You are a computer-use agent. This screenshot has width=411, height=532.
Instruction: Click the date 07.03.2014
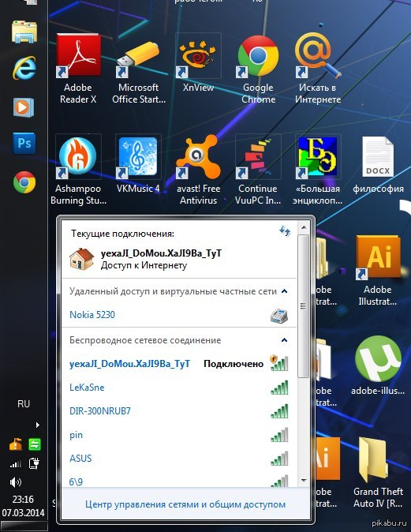[x=23, y=512]
